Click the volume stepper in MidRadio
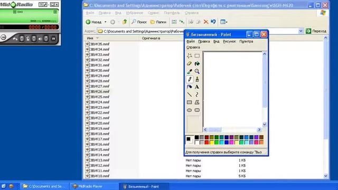Viewport: 338px width, 190px height. click(46, 39)
